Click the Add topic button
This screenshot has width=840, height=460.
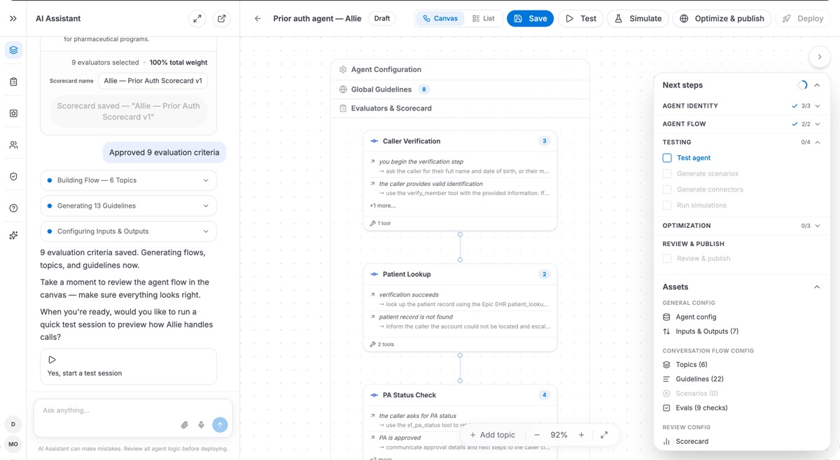tap(492, 435)
